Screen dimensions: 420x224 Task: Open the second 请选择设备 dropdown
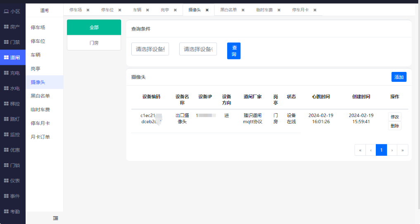(198, 49)
